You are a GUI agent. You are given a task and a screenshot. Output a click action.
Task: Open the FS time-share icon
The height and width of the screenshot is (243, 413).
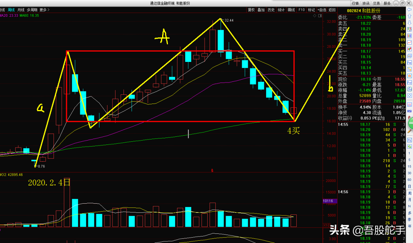tap(409, 140)
